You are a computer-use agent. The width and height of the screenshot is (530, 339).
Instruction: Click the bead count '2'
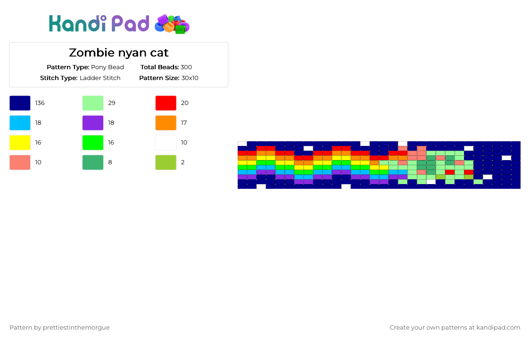click(x=183, y=162)
